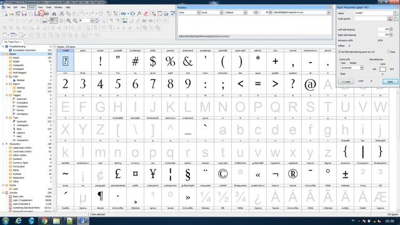
Task: Open Internet Explorer from the taskbar
Action: 18,221
